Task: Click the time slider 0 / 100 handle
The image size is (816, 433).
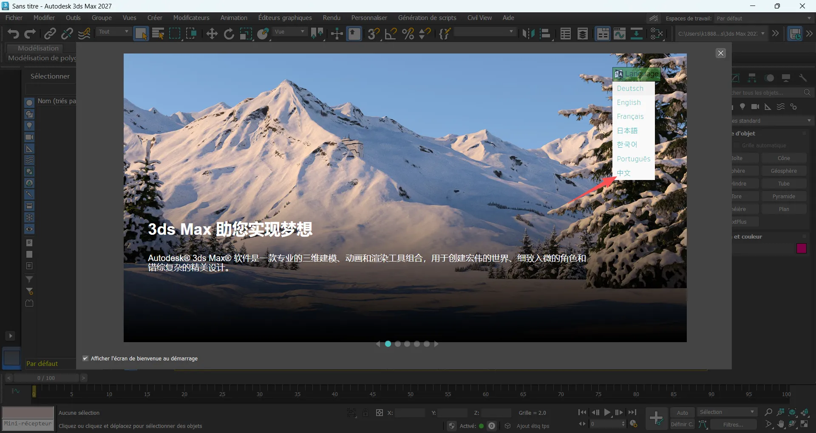Action: tap(46, 378)
